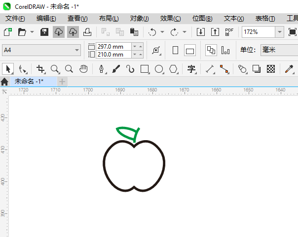Decrease page height with down stepper
The width and height of the screenshot is (298, 237).
pos(135,55)
